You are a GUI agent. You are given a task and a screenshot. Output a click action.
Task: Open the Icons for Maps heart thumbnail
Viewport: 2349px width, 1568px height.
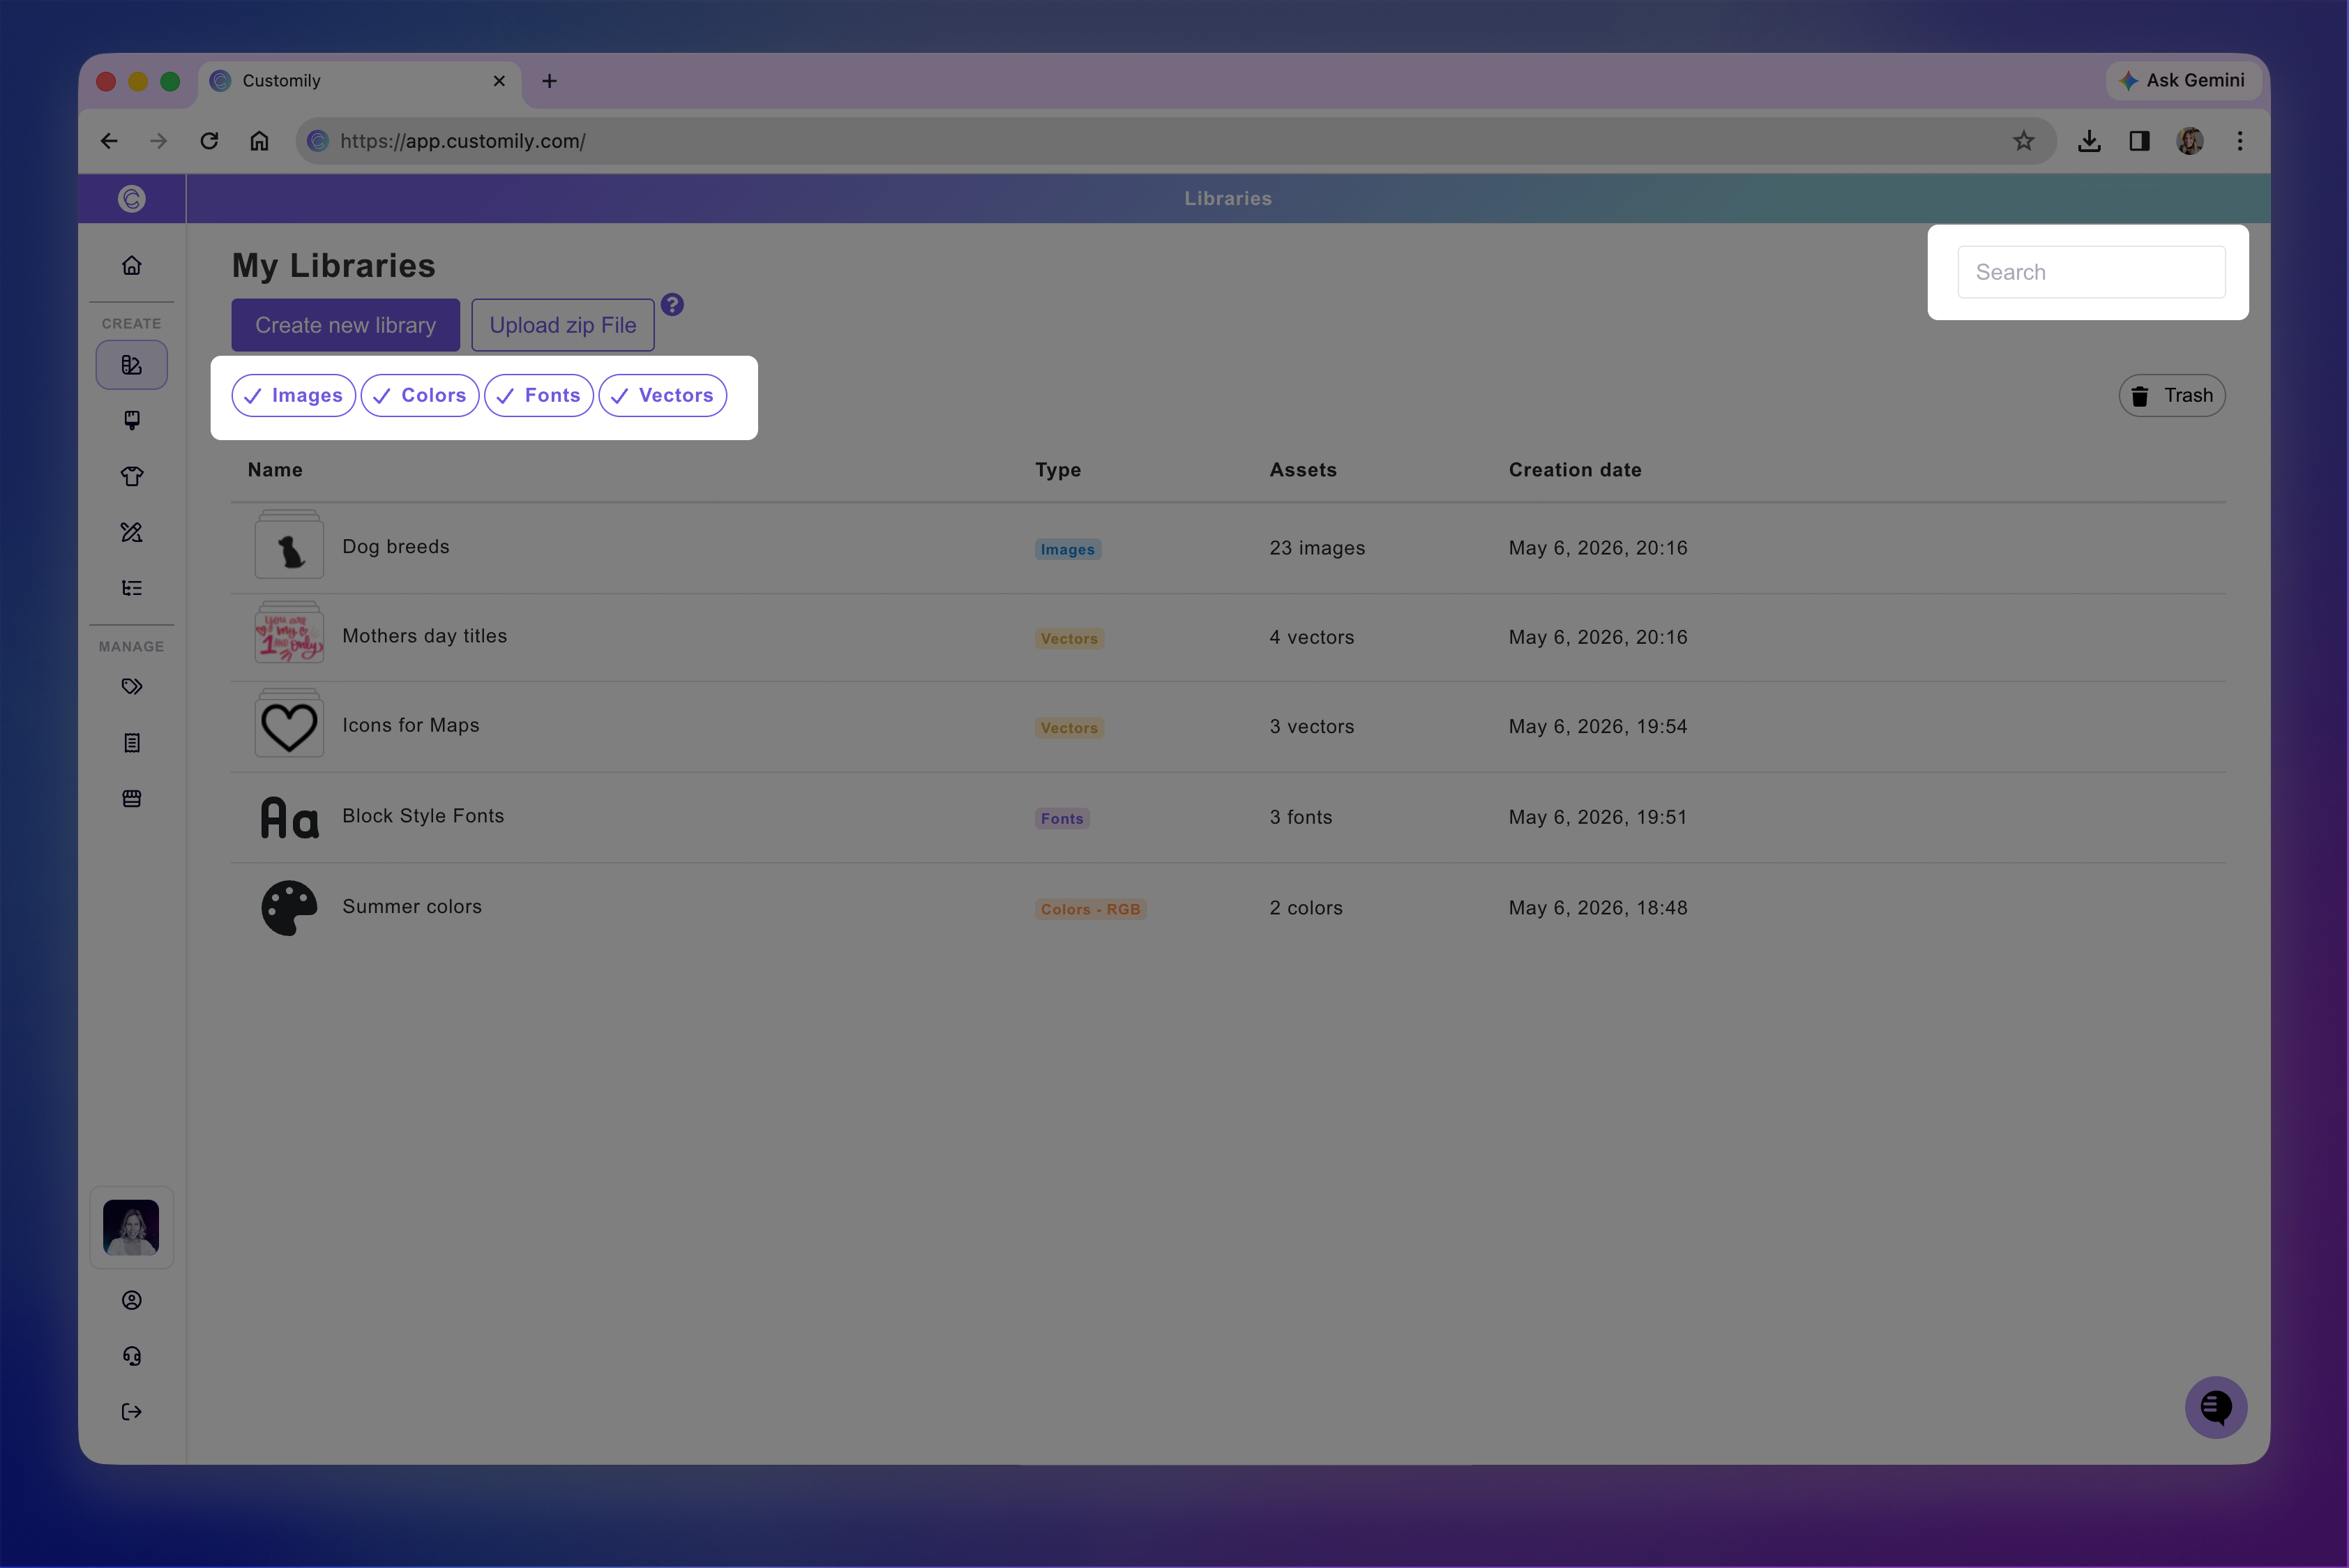click(x=289, y=723)
